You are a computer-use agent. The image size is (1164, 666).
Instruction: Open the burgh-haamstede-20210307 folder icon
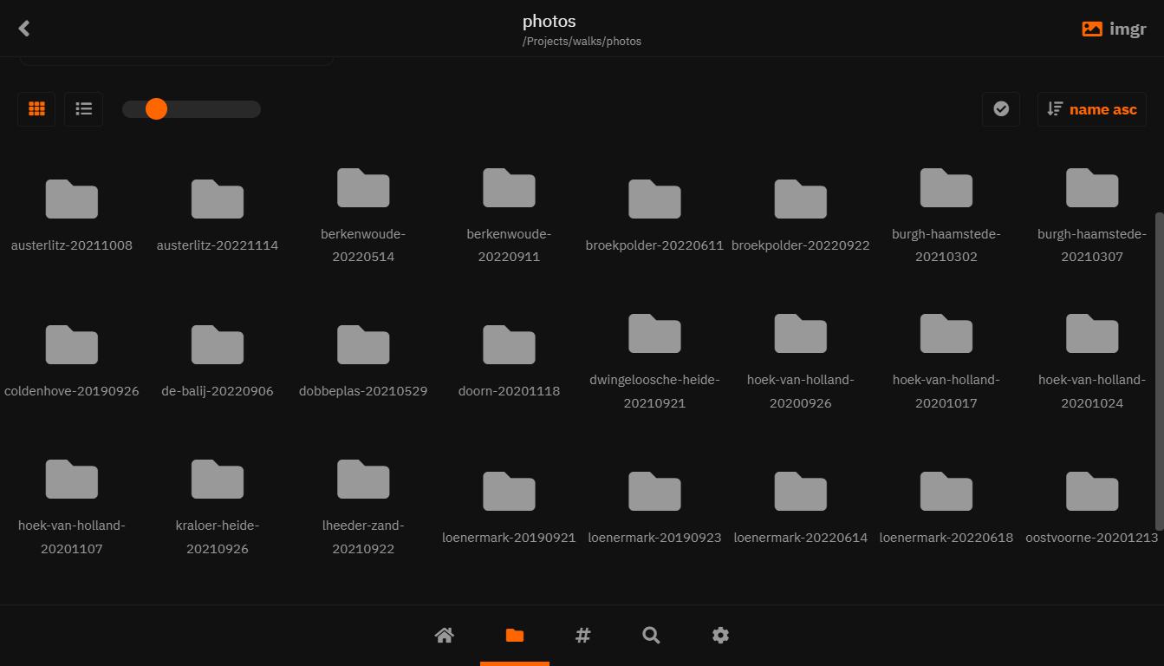1092,187
